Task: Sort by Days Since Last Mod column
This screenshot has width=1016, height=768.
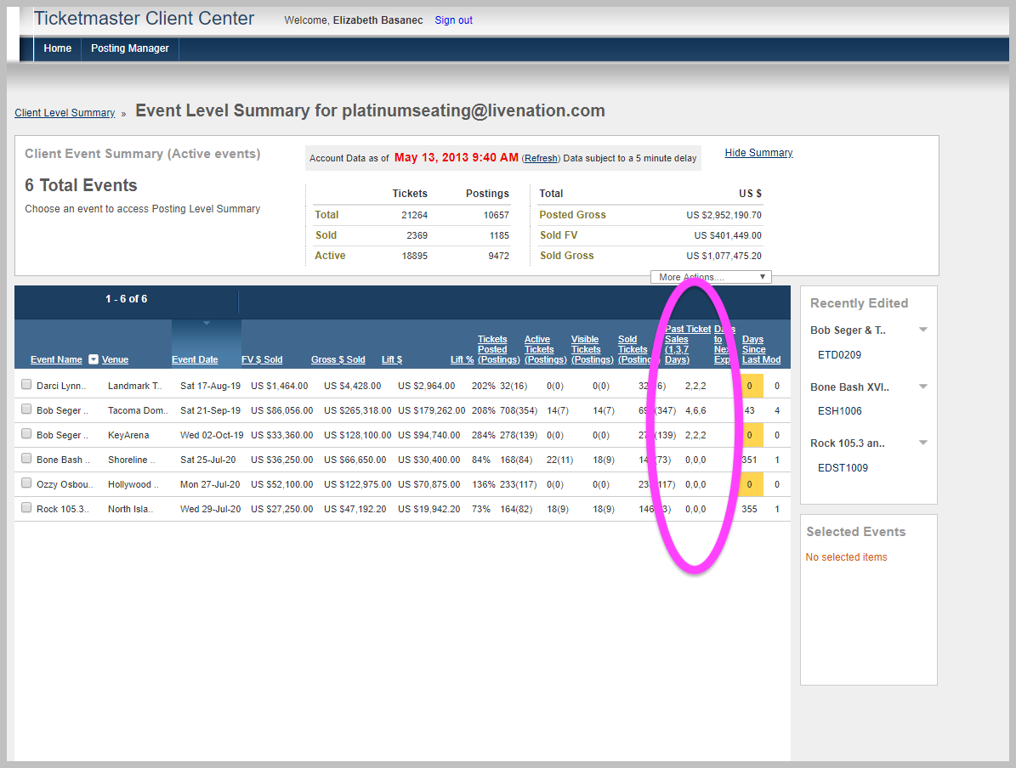Action: [x=761, y=350]
